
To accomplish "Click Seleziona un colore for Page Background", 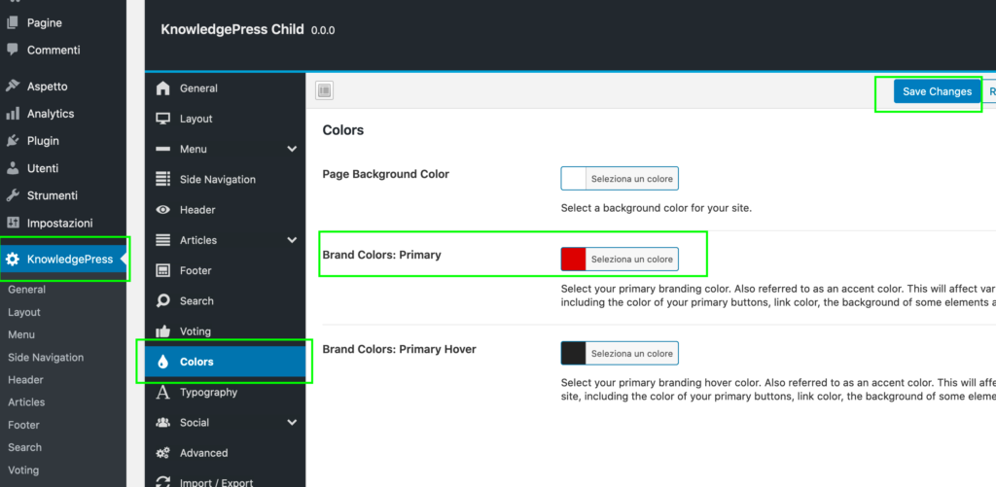I will coord(631,179).
